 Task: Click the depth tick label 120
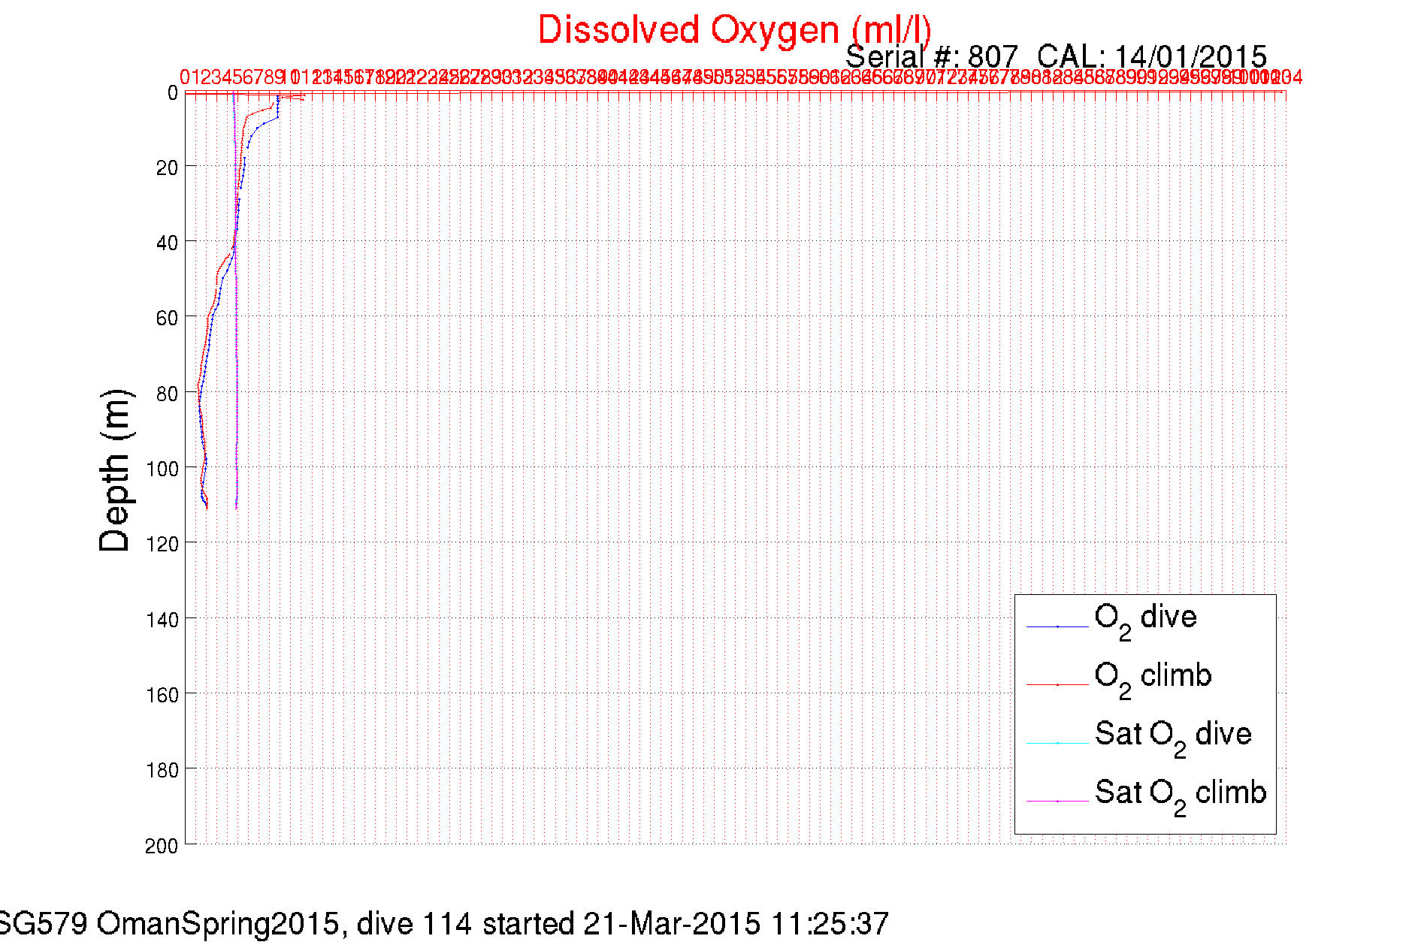162,545
